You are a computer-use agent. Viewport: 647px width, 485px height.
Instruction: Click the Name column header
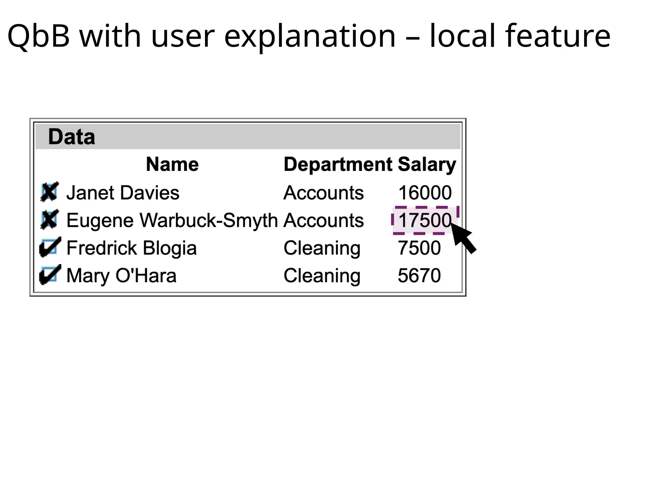tap(172, 164)
